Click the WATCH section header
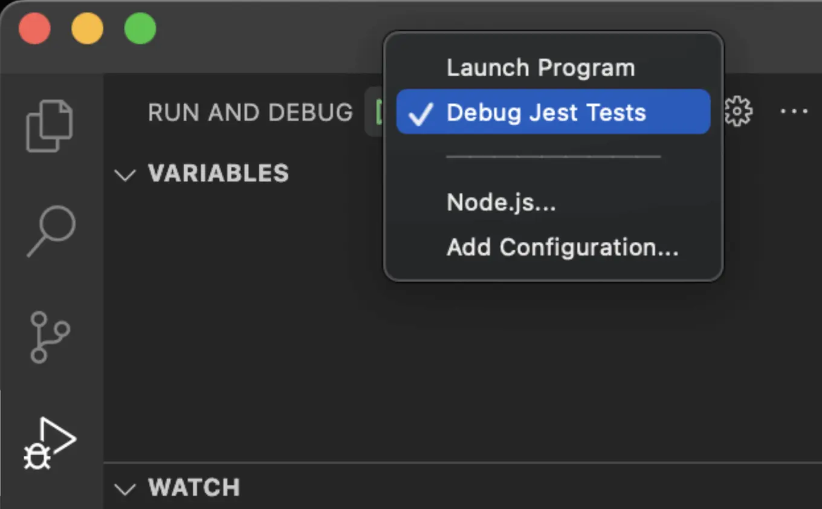This screenshot has width=822, height=509. 194,488
